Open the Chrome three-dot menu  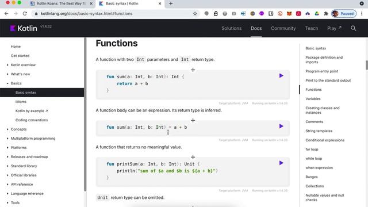(x=362, y=14)
